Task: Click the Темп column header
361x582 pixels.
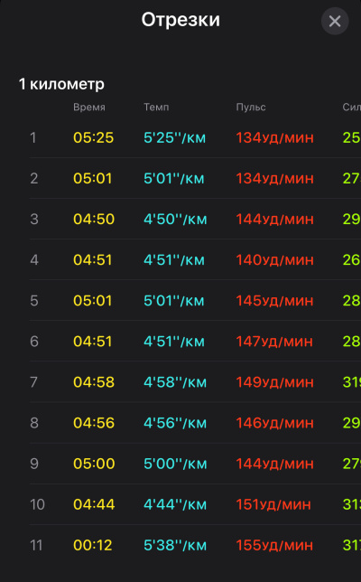Action: (156, 108)
